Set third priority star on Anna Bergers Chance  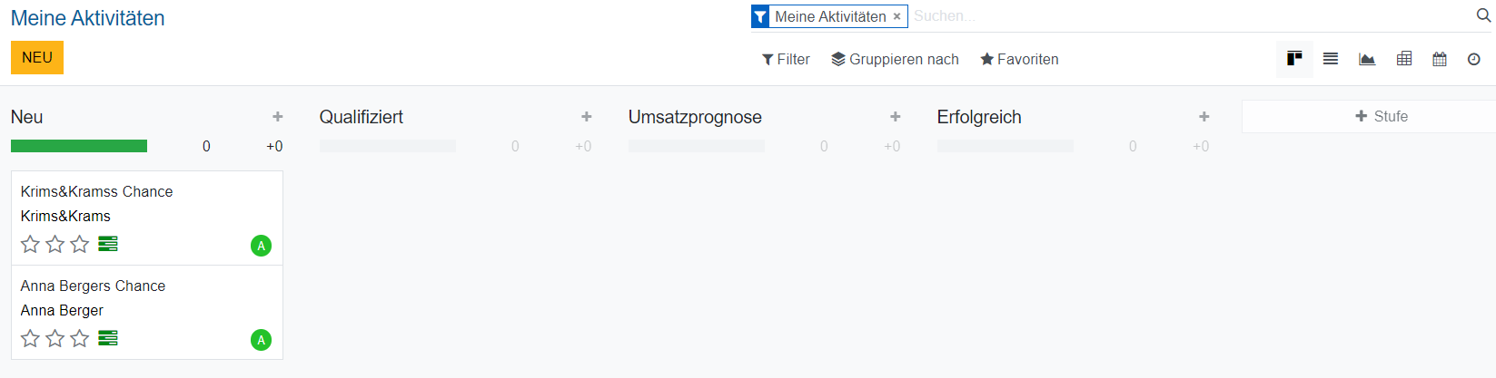pyautogui.click(x=80, y=338)
